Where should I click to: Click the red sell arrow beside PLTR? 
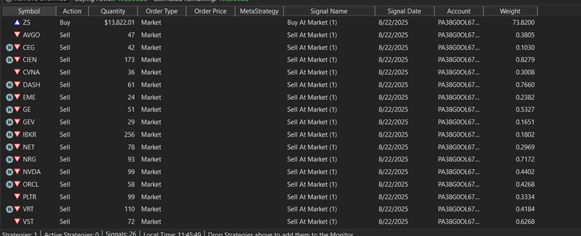click(x=17, y=197)
